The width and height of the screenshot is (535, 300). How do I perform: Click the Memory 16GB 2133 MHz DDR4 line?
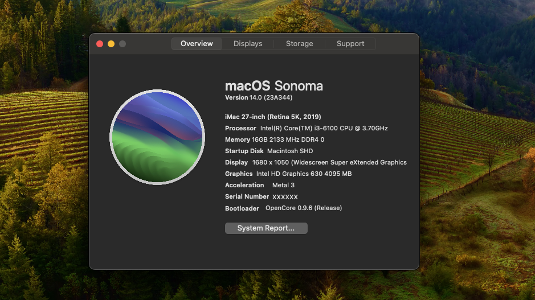(275, 139)
